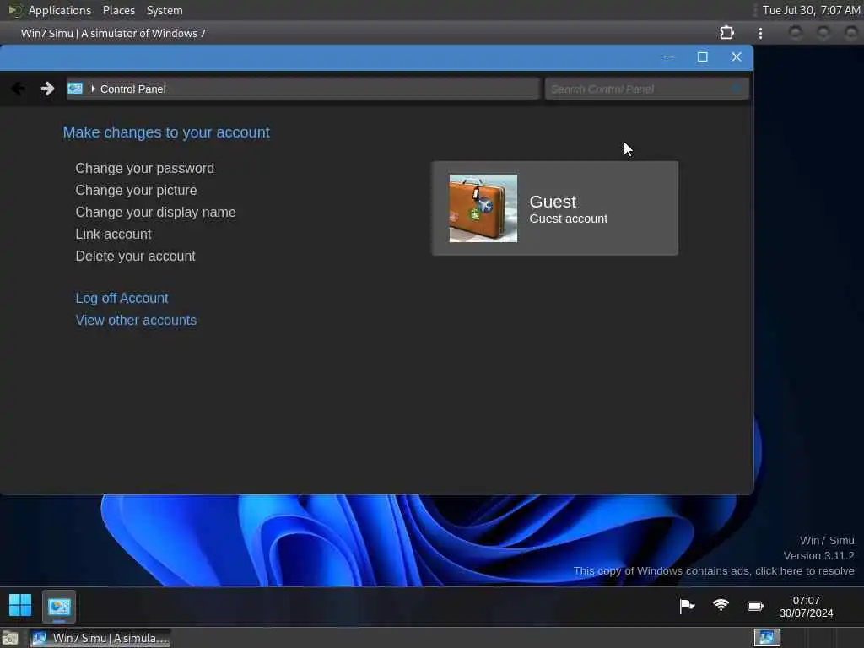Select Delete your account
This screenshot has height=648, width=864.
pyautogui.click(x=135, y=256)
